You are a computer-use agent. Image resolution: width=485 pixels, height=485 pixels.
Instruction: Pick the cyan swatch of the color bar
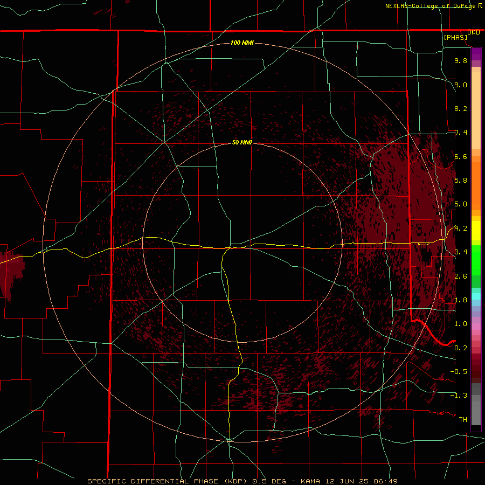[x=476, y=296]
